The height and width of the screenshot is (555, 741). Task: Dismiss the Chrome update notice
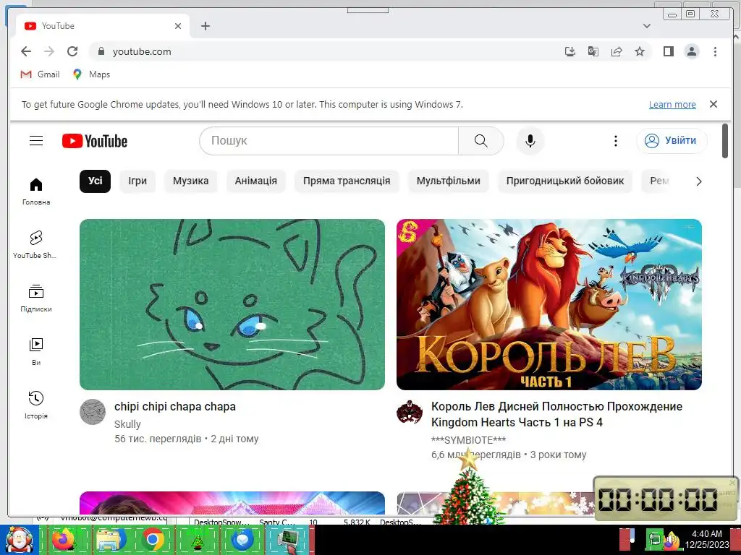click(x=714, y=104)
